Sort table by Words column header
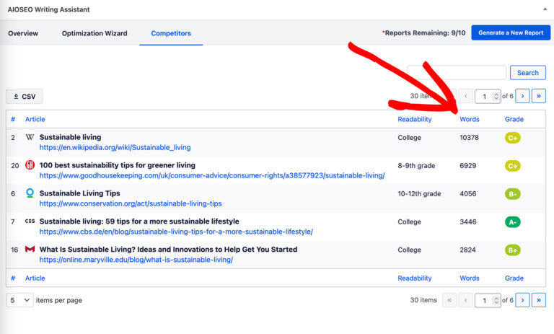Image resolution: width=554 pixels, height=334 pixels. 469,119
